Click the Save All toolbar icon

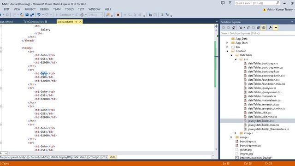(32, 15)
